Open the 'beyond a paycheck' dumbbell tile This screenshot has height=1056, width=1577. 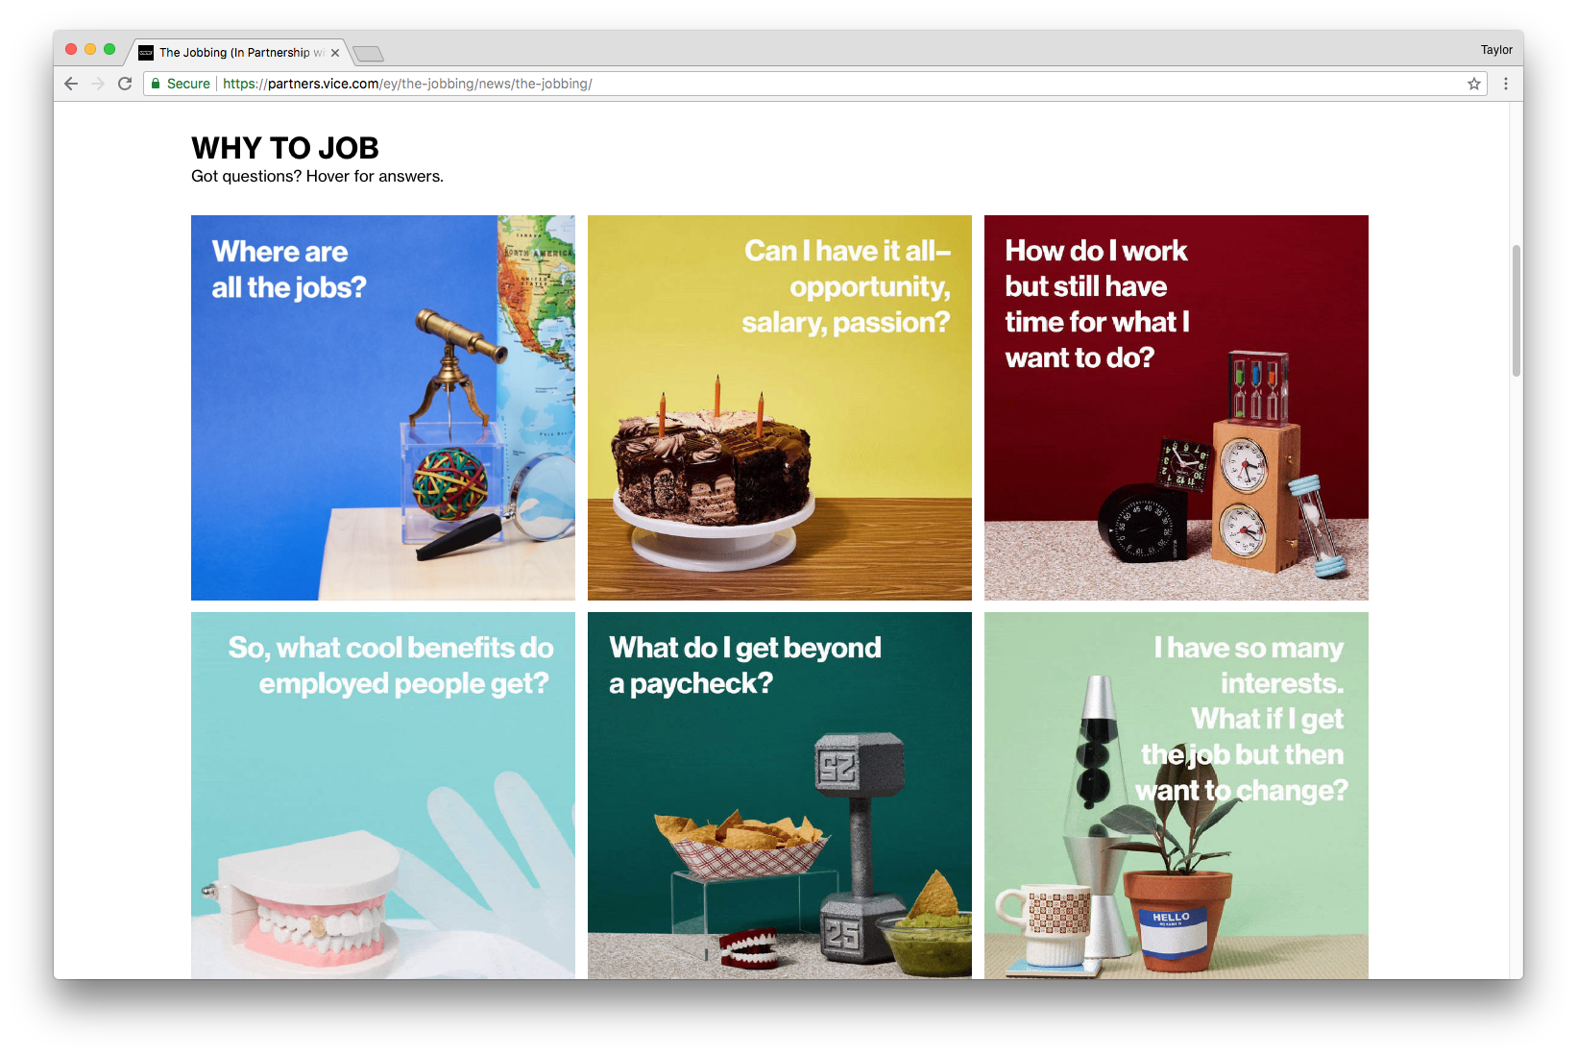[x=780, y=796]
